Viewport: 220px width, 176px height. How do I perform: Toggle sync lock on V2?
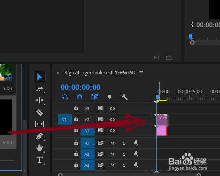(101, 119)
